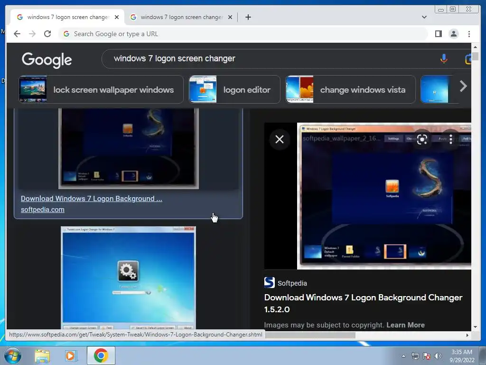Open the Chrome profile avatar
The width and height of the screenshot is (486, 365).
coord(454,34)
